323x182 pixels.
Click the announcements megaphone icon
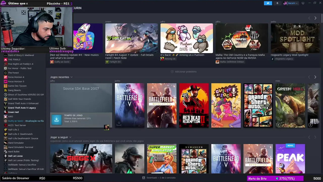pyautogui.click(x=268, y=3)
